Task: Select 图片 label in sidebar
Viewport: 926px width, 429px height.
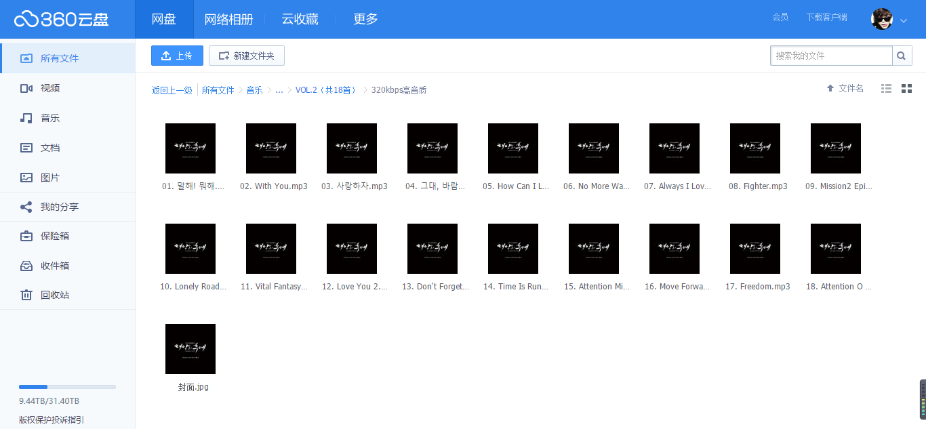Action: [x=50, y=178]
